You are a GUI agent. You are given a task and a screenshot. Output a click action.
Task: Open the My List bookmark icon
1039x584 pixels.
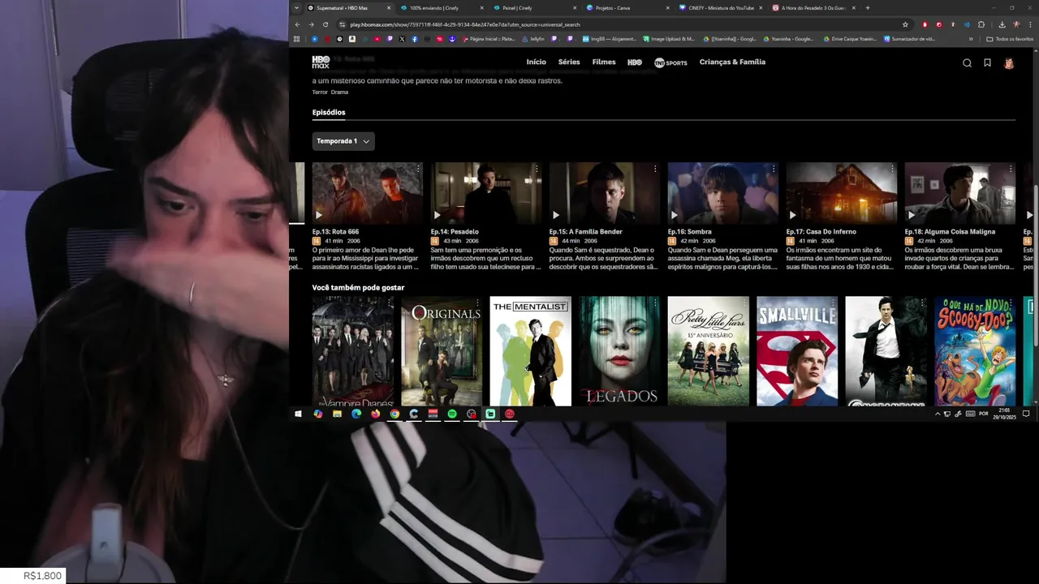pyautogui.click(x=987, y=62)
